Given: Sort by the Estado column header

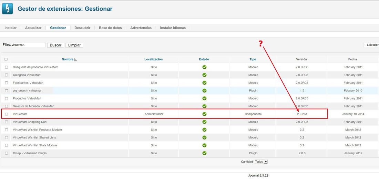Looking at the screenshot, I should 204,59.
